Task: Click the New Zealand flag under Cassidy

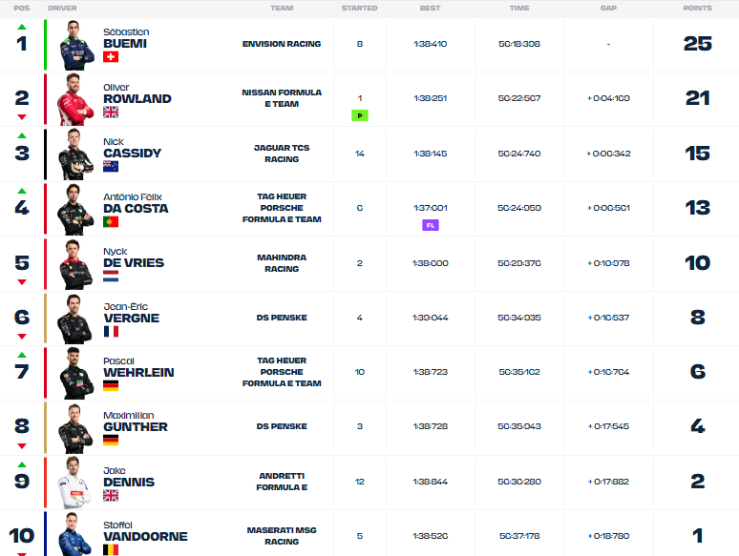Action: pos(111,166)
